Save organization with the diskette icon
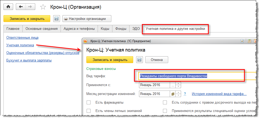Viewport: 259px width, 118px height. tap(57, 19)
